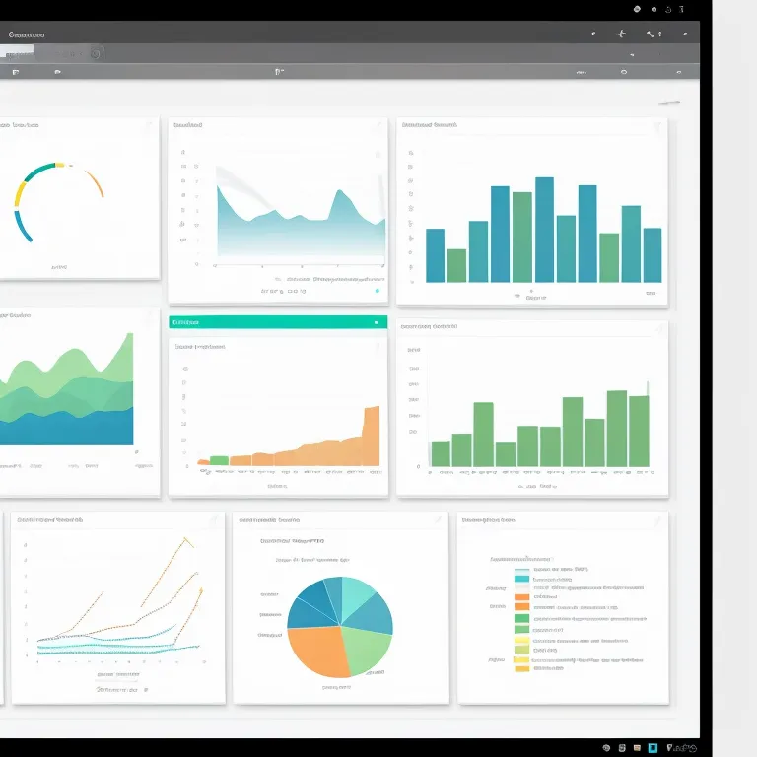Toggle the first icon in the gray toolbar row
The height and width of the screenshot is (757, 757).
(15, 72)
